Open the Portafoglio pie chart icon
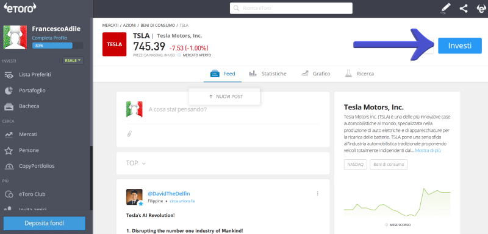The width and height of the screenshot is (488, 234). pyautogui.click(x=9, y=91)
